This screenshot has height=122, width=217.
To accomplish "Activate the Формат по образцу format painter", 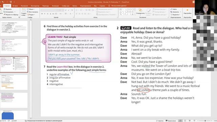I will [11, 15].
